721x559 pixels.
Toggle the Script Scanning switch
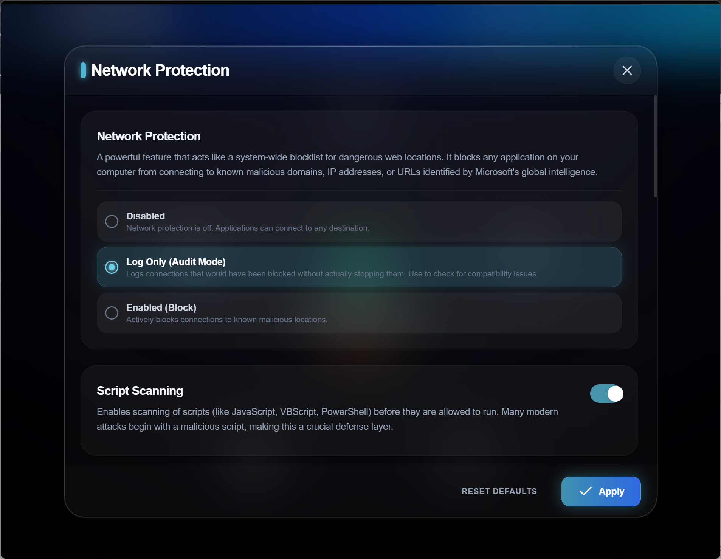pyautogui.click(x=606, y=394)
